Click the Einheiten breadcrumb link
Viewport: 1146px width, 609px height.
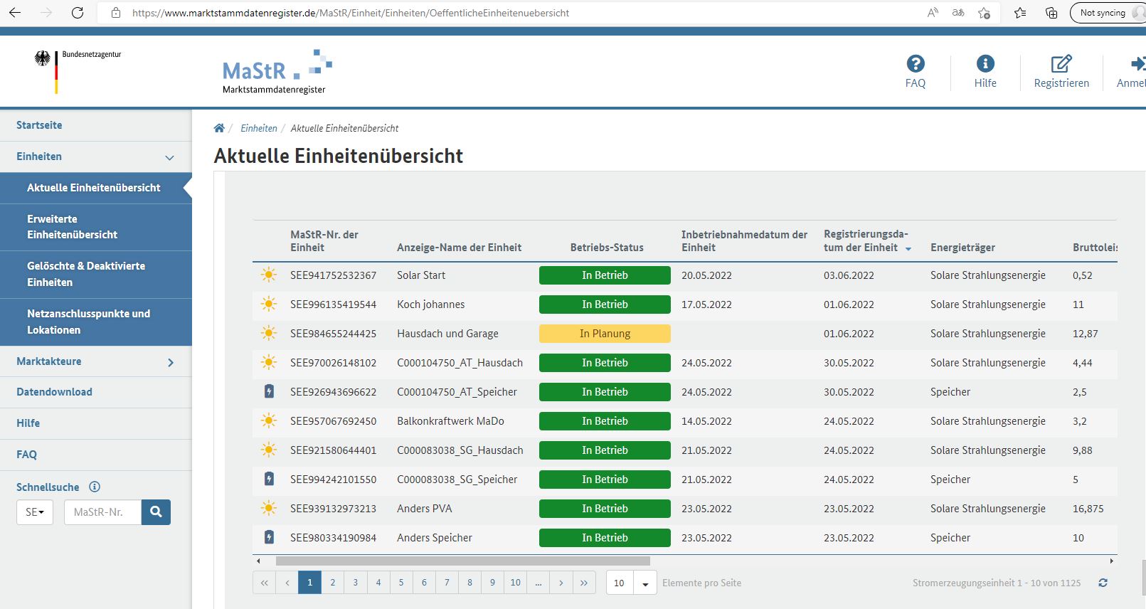coord(259,128)
